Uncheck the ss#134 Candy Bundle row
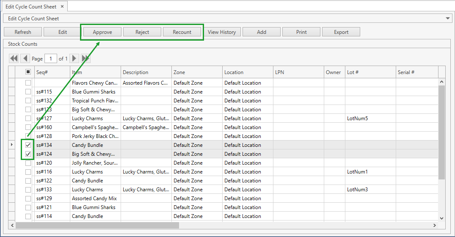 click(28, 145)
